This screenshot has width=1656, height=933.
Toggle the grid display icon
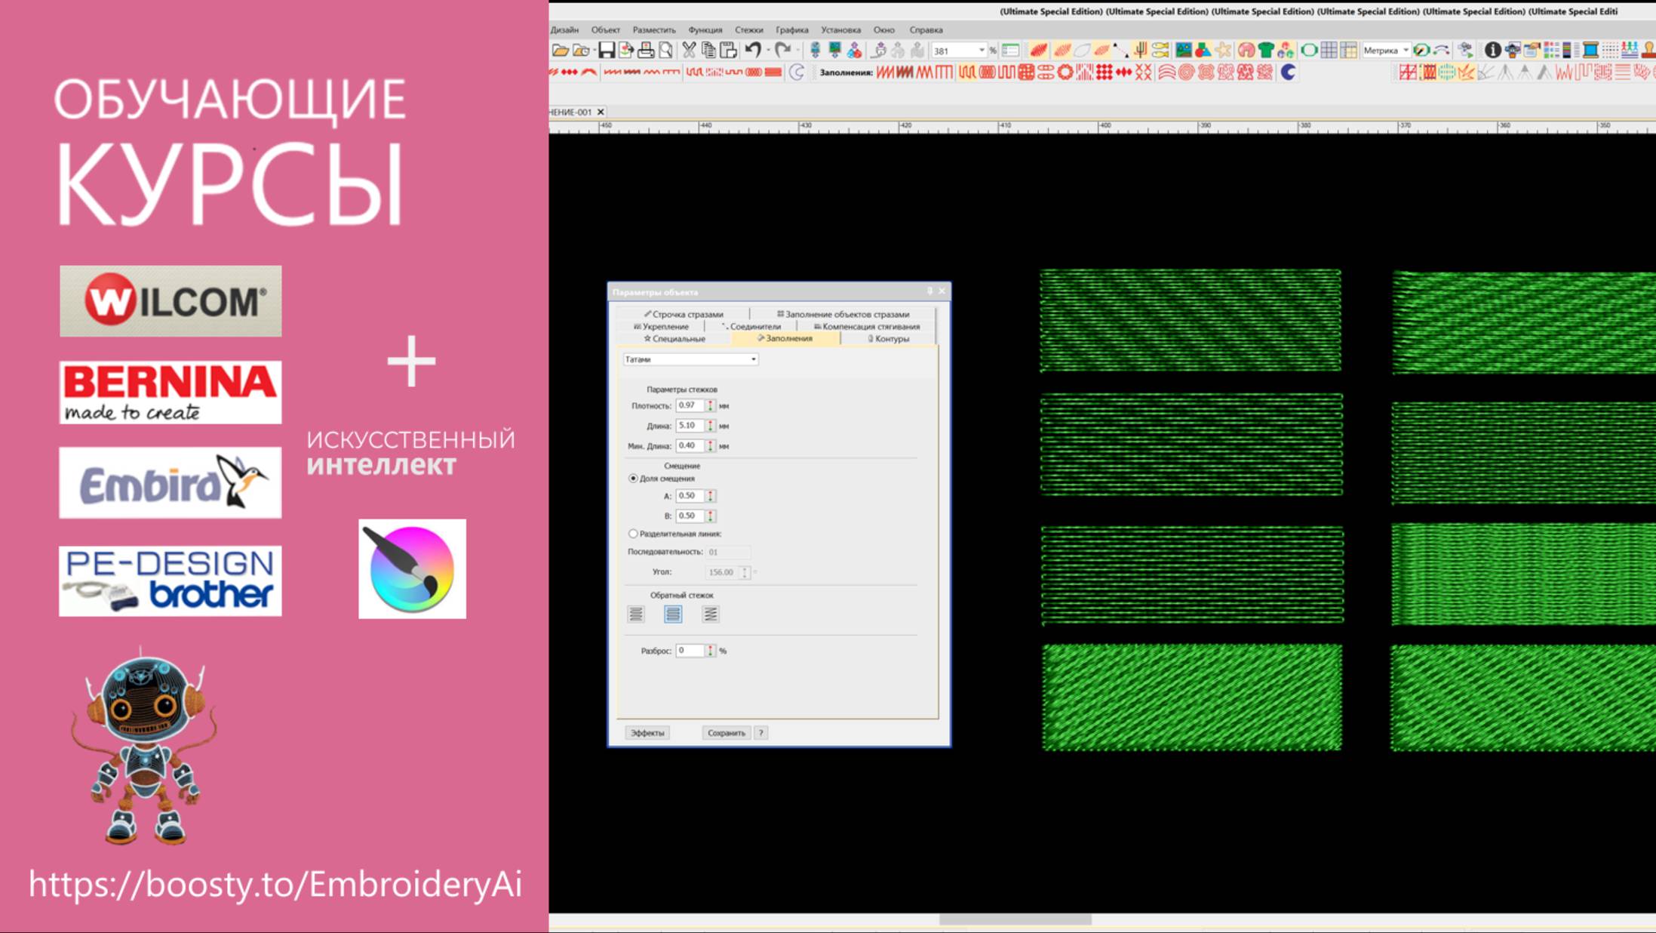pos(1329,51)
